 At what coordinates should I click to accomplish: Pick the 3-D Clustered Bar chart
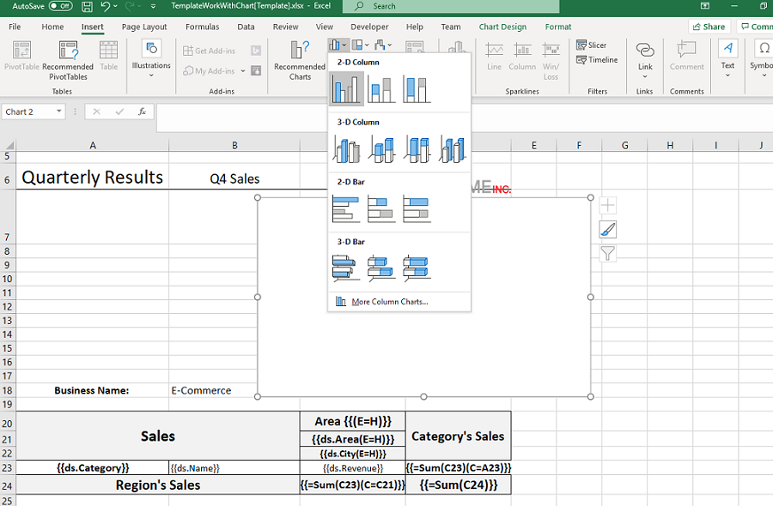(346, 268)
